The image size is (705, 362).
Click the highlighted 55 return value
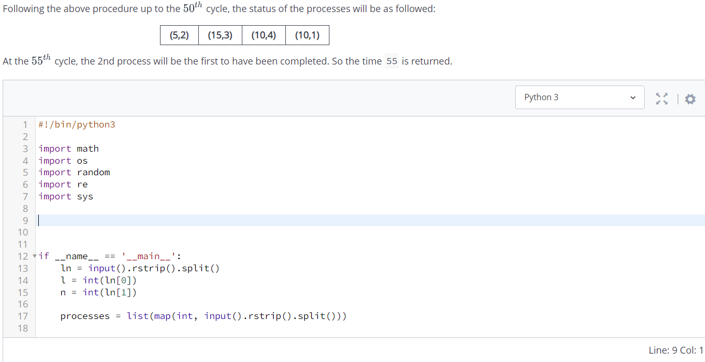pos(392,61)
